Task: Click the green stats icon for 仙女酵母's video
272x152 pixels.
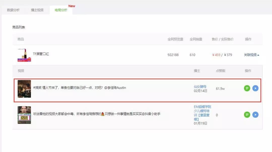Action: [247, 88]
